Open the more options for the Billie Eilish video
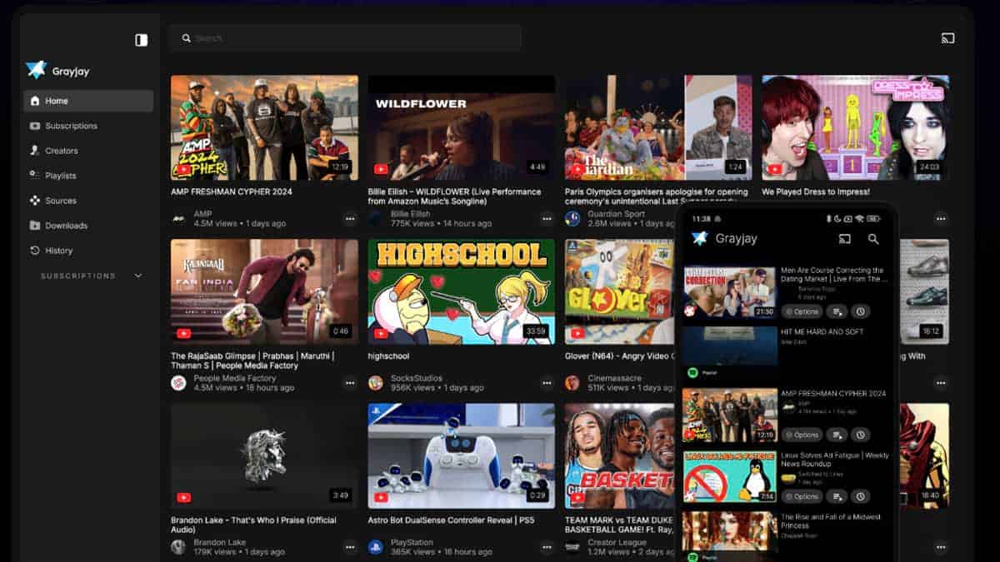The height and width of the screenshot is (562, 1000). (x=547, y=219)
